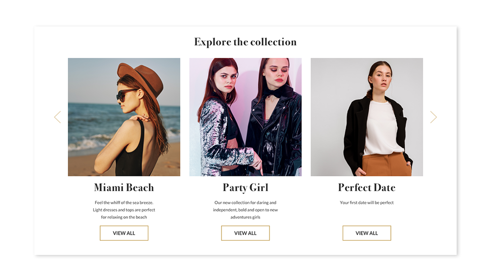491x276 pixels.
Task: Select the Miami Beach title
Action: point(124,188)
